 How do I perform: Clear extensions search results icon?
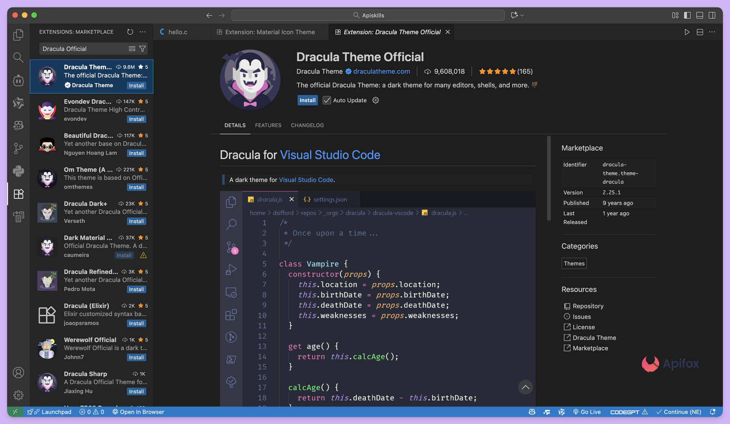132,49
